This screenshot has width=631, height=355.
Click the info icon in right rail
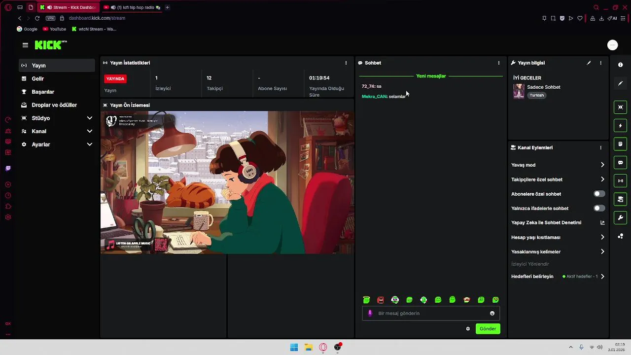pyautogui.click(x=620, y=65)
